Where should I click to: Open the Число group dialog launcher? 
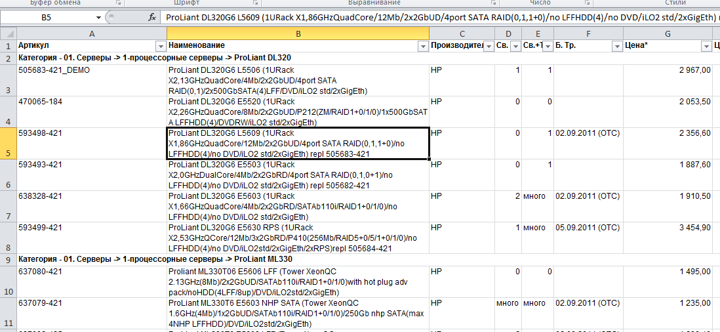pos(587,3)
